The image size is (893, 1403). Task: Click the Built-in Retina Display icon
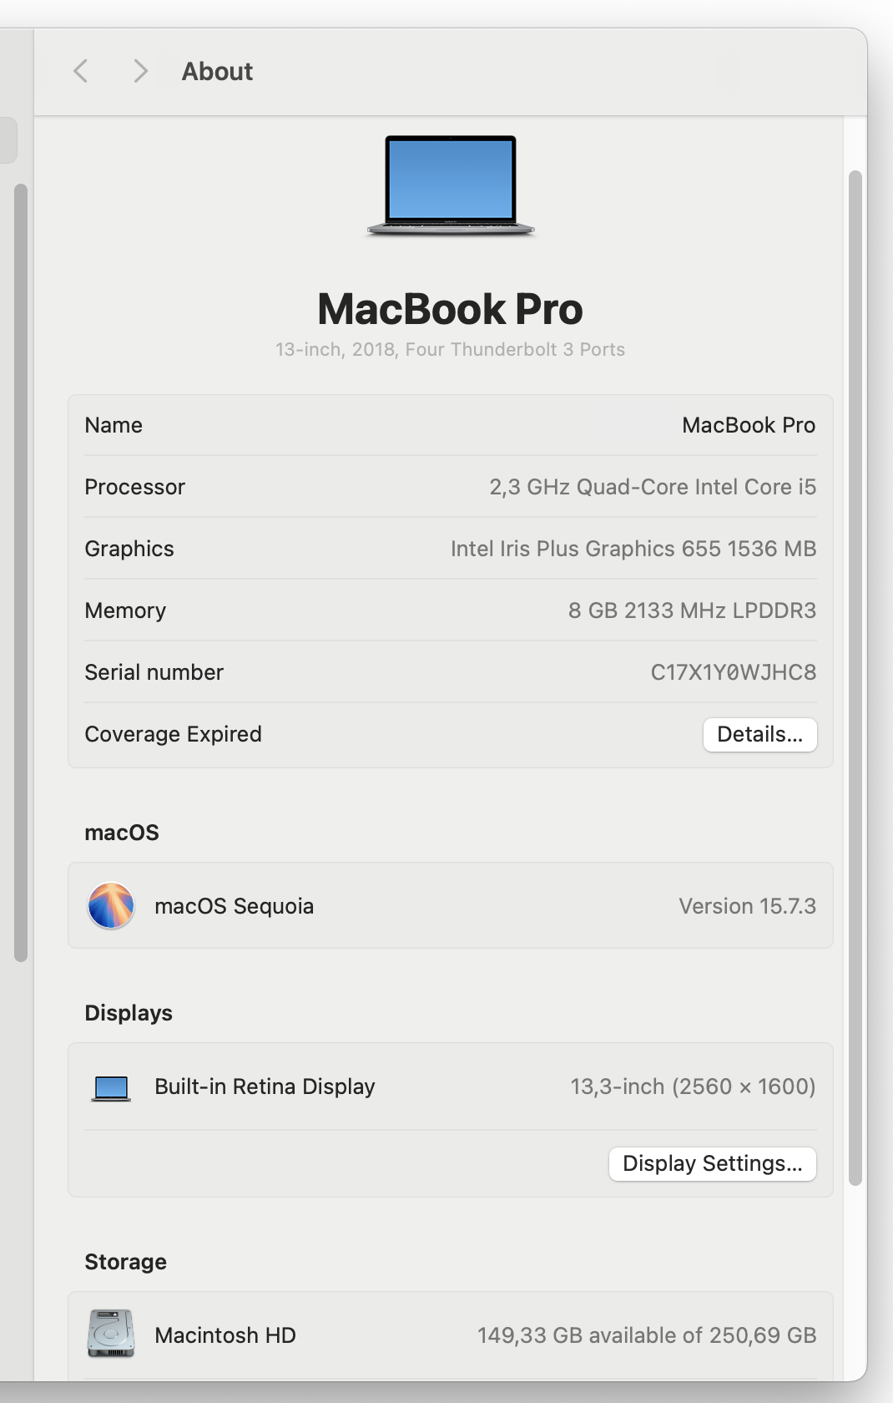coord(111,1087)
